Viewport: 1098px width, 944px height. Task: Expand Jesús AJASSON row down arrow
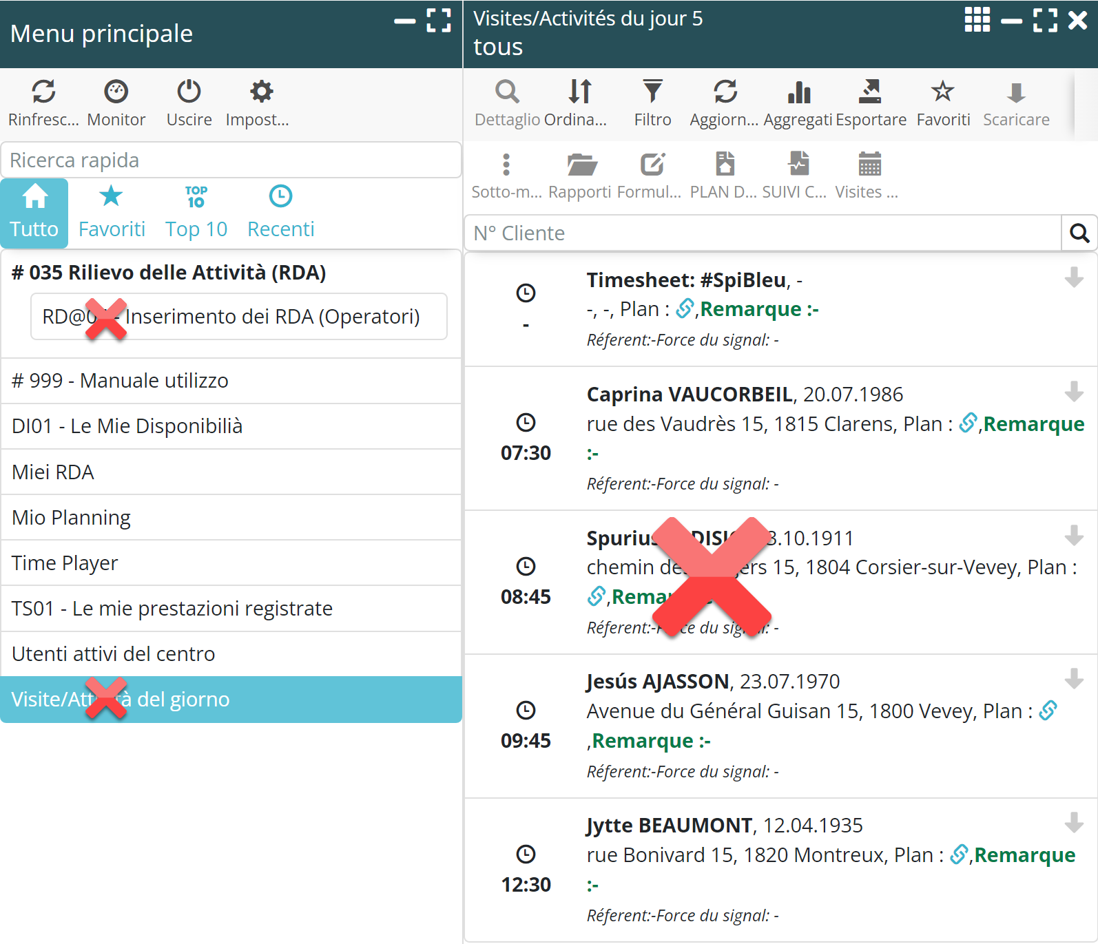1073,678
